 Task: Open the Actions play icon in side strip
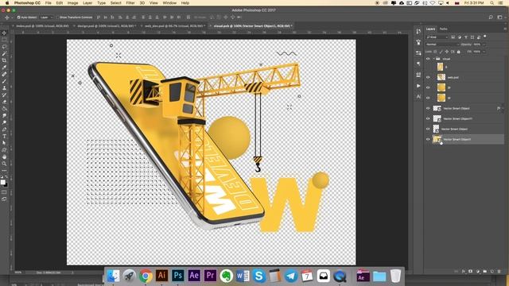coord(418,86)
